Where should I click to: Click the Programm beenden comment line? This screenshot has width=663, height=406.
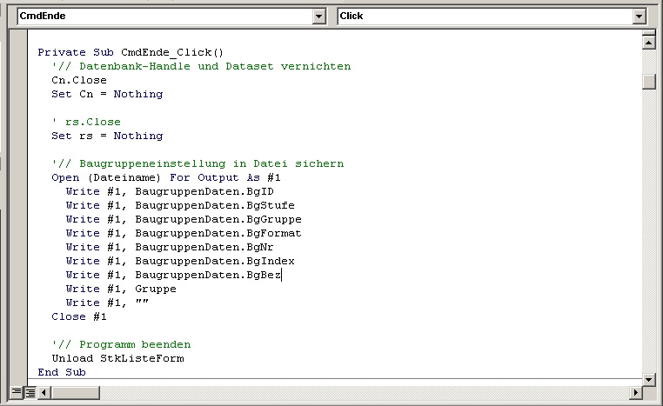(x=121, y=345)
